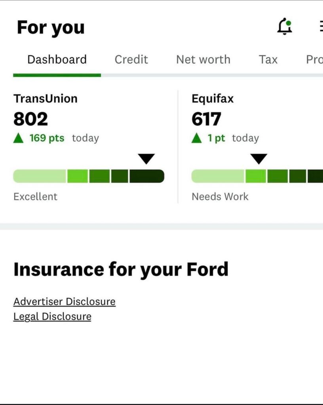
Task: Open the Advertiser Disclosure link
Action: pos(65,301)
